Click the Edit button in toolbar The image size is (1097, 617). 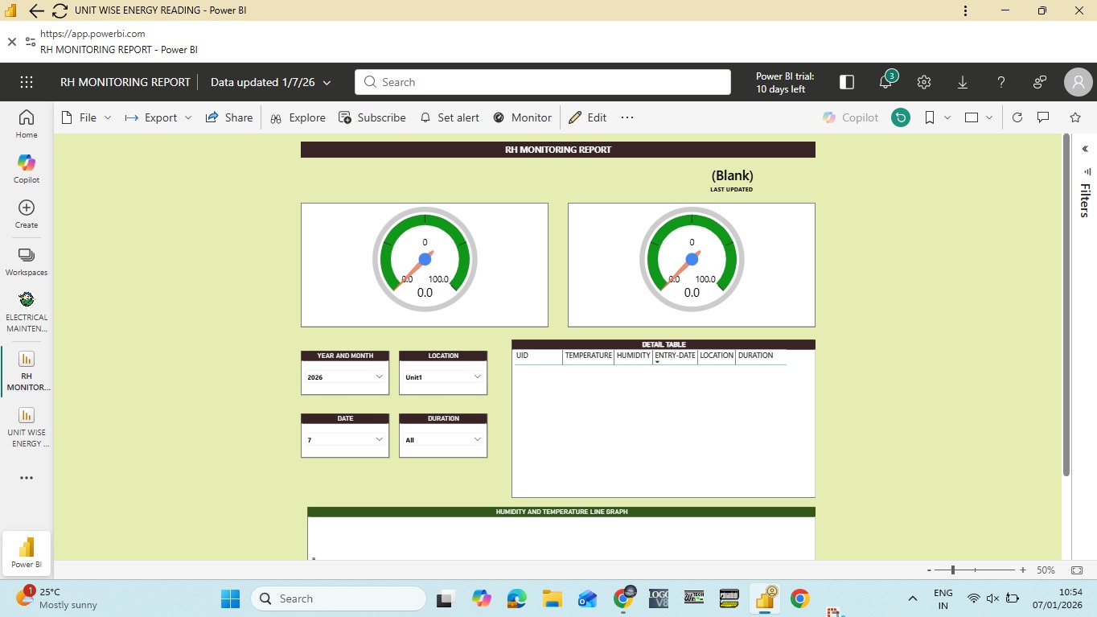(588, 117)
